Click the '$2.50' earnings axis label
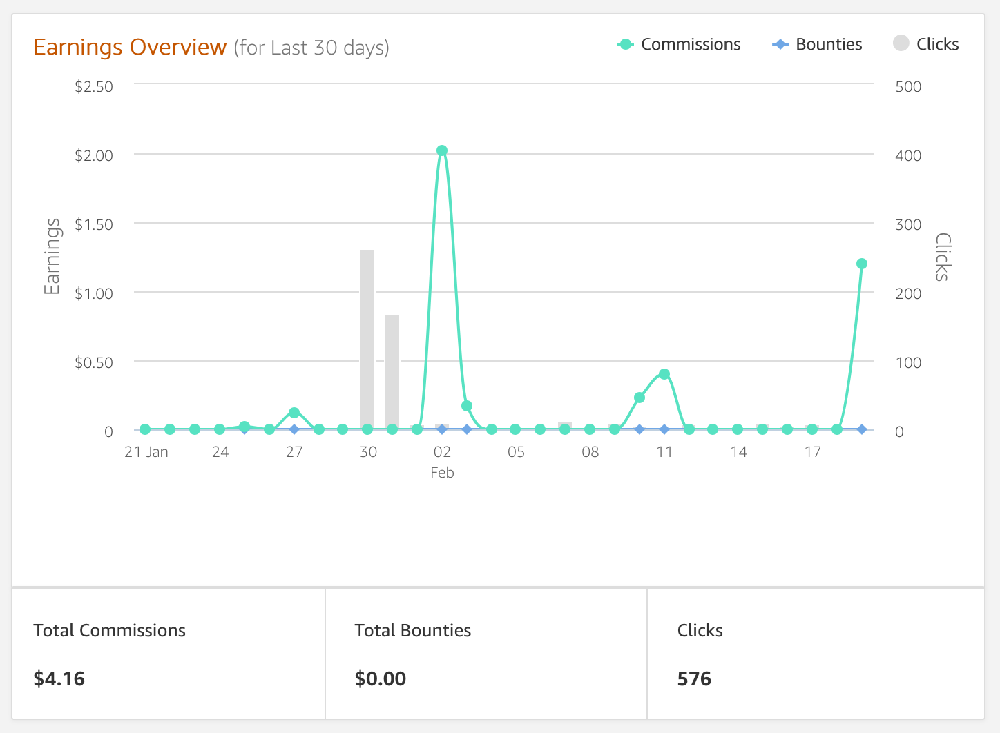 coord(94,86)
